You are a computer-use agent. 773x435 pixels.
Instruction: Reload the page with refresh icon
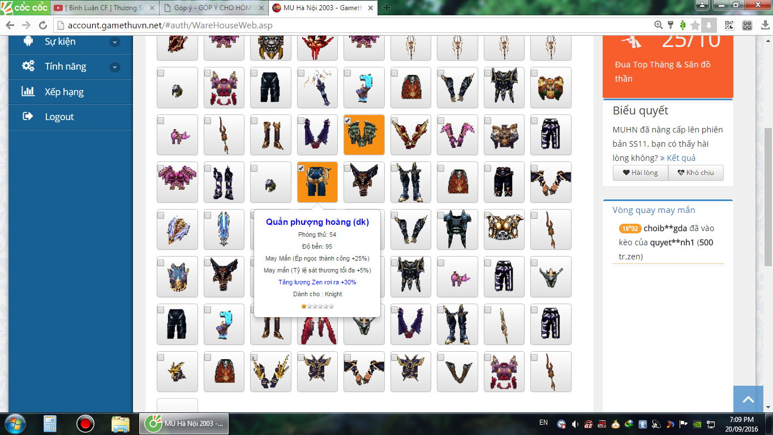coord(42,25)
